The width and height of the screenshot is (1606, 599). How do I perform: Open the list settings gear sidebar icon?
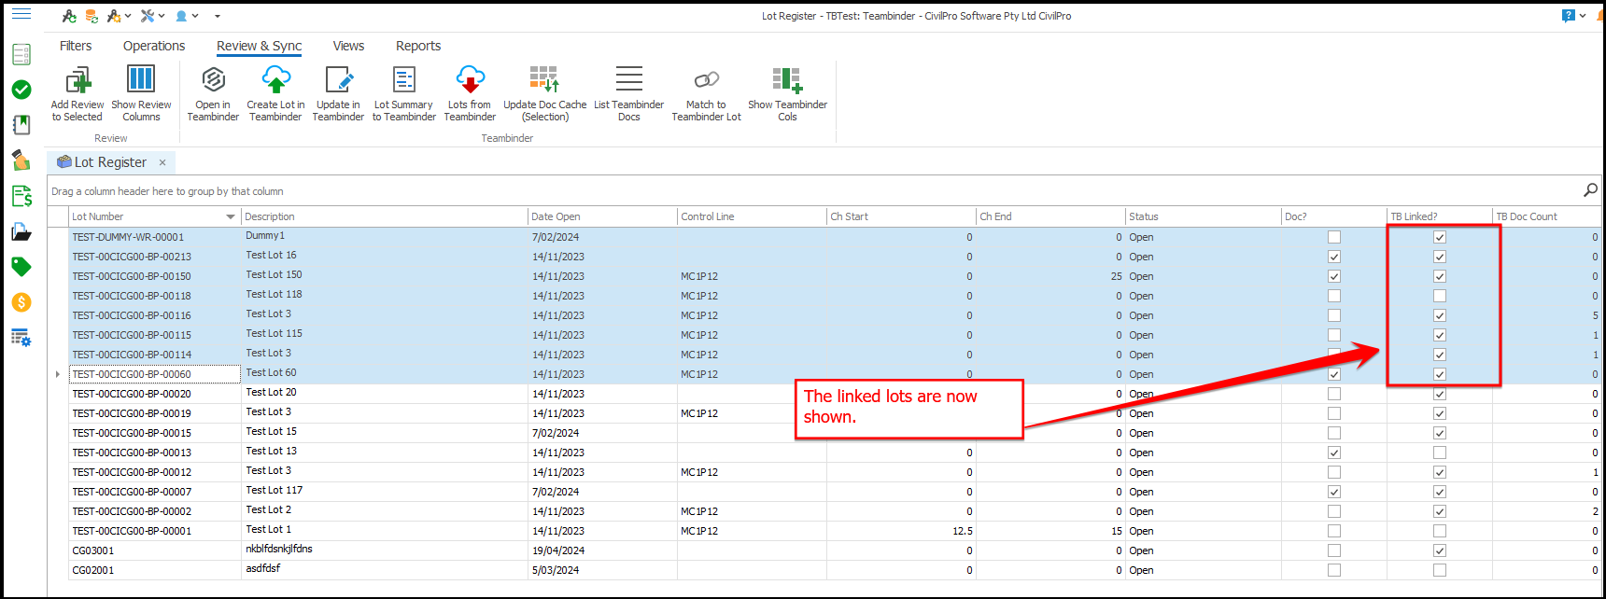21,338
